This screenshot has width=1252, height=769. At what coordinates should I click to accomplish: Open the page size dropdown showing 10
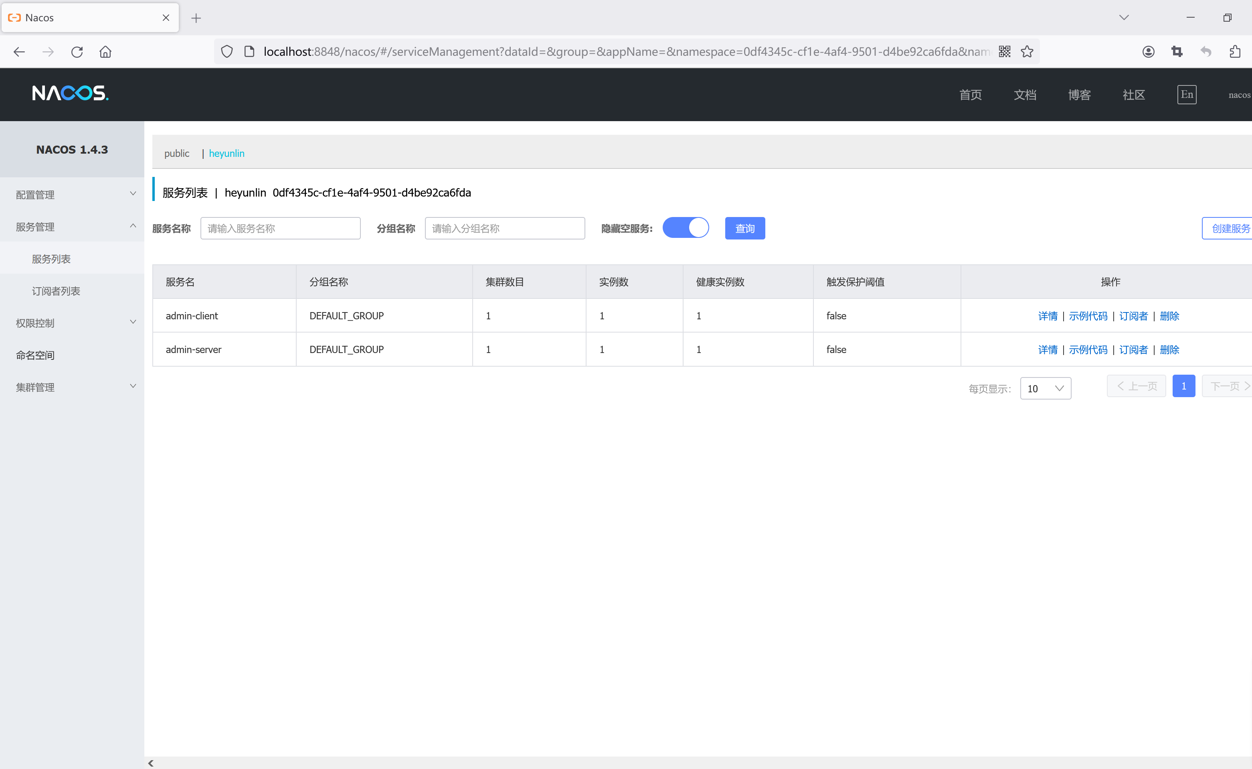[x=1045, y=388]
